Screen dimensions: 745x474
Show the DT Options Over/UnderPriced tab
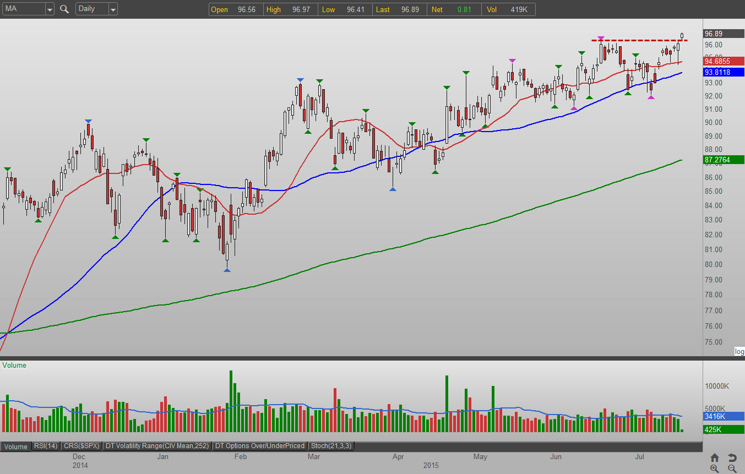[x=259, y=446]
